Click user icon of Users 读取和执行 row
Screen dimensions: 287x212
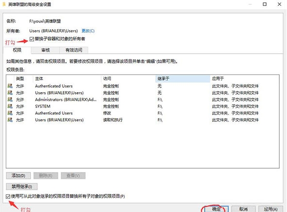click(10, 120)
